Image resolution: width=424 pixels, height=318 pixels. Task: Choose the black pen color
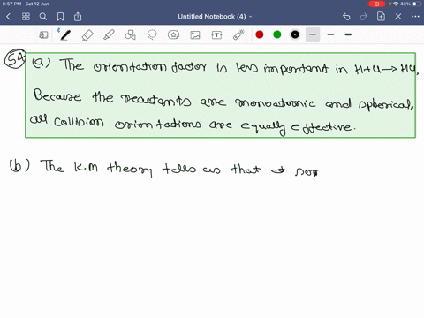295,34
